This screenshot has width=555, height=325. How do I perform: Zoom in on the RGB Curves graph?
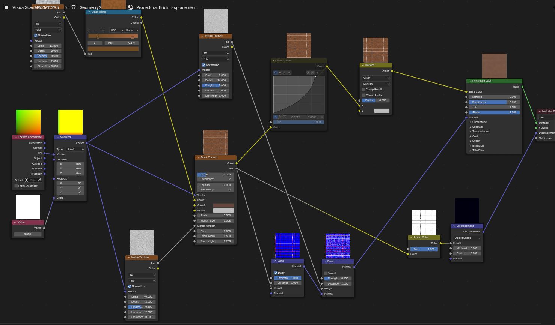click(x=308, y=73)
